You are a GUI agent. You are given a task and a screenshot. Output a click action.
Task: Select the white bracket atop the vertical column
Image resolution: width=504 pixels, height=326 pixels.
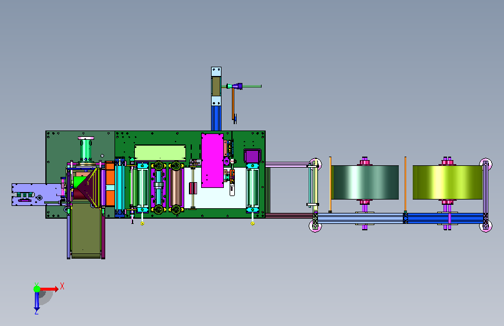pos(216,71)
